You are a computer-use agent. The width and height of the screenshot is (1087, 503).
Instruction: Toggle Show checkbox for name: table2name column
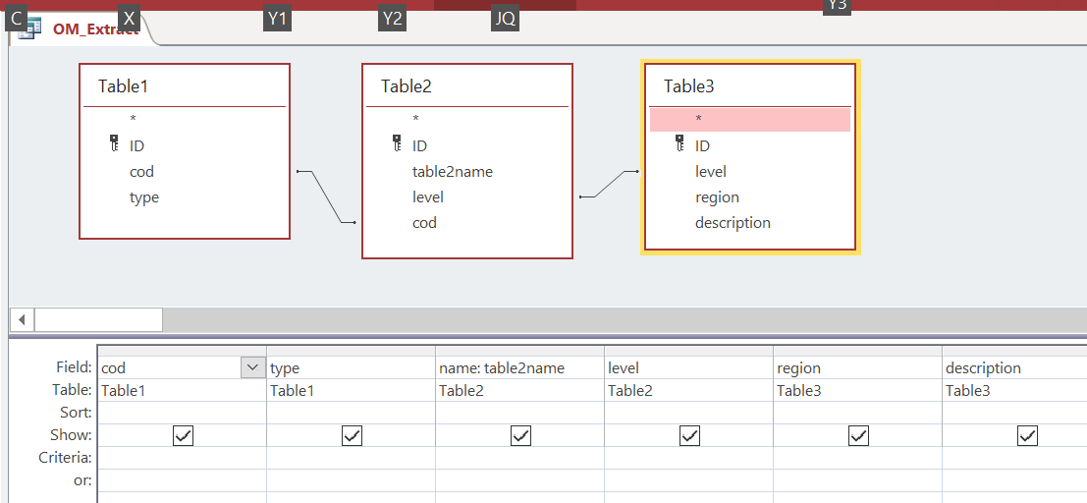tap(520, 435)
